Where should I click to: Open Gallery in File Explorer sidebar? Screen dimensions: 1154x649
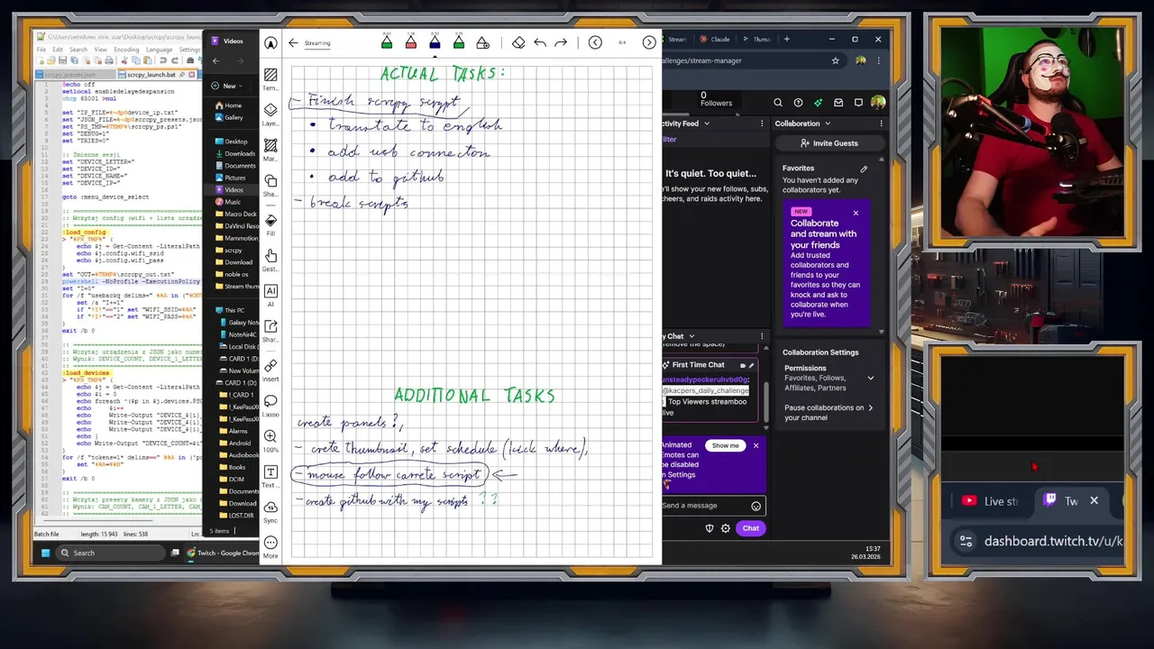[234, 117]
